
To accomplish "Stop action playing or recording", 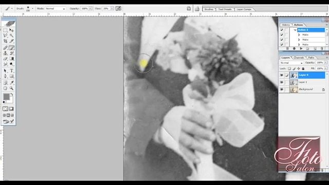I will click(x=287, y=49).
